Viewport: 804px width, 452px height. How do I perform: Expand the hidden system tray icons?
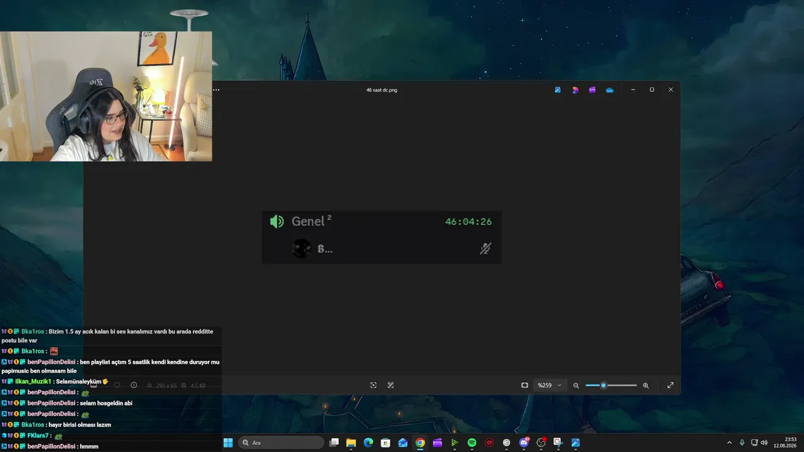coord(729,443)
